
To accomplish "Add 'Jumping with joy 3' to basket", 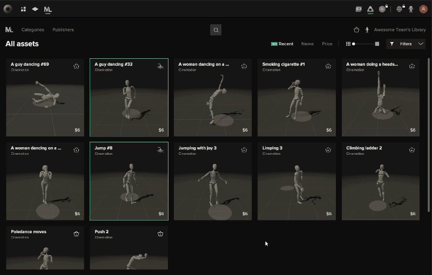I will coord(244,150).
